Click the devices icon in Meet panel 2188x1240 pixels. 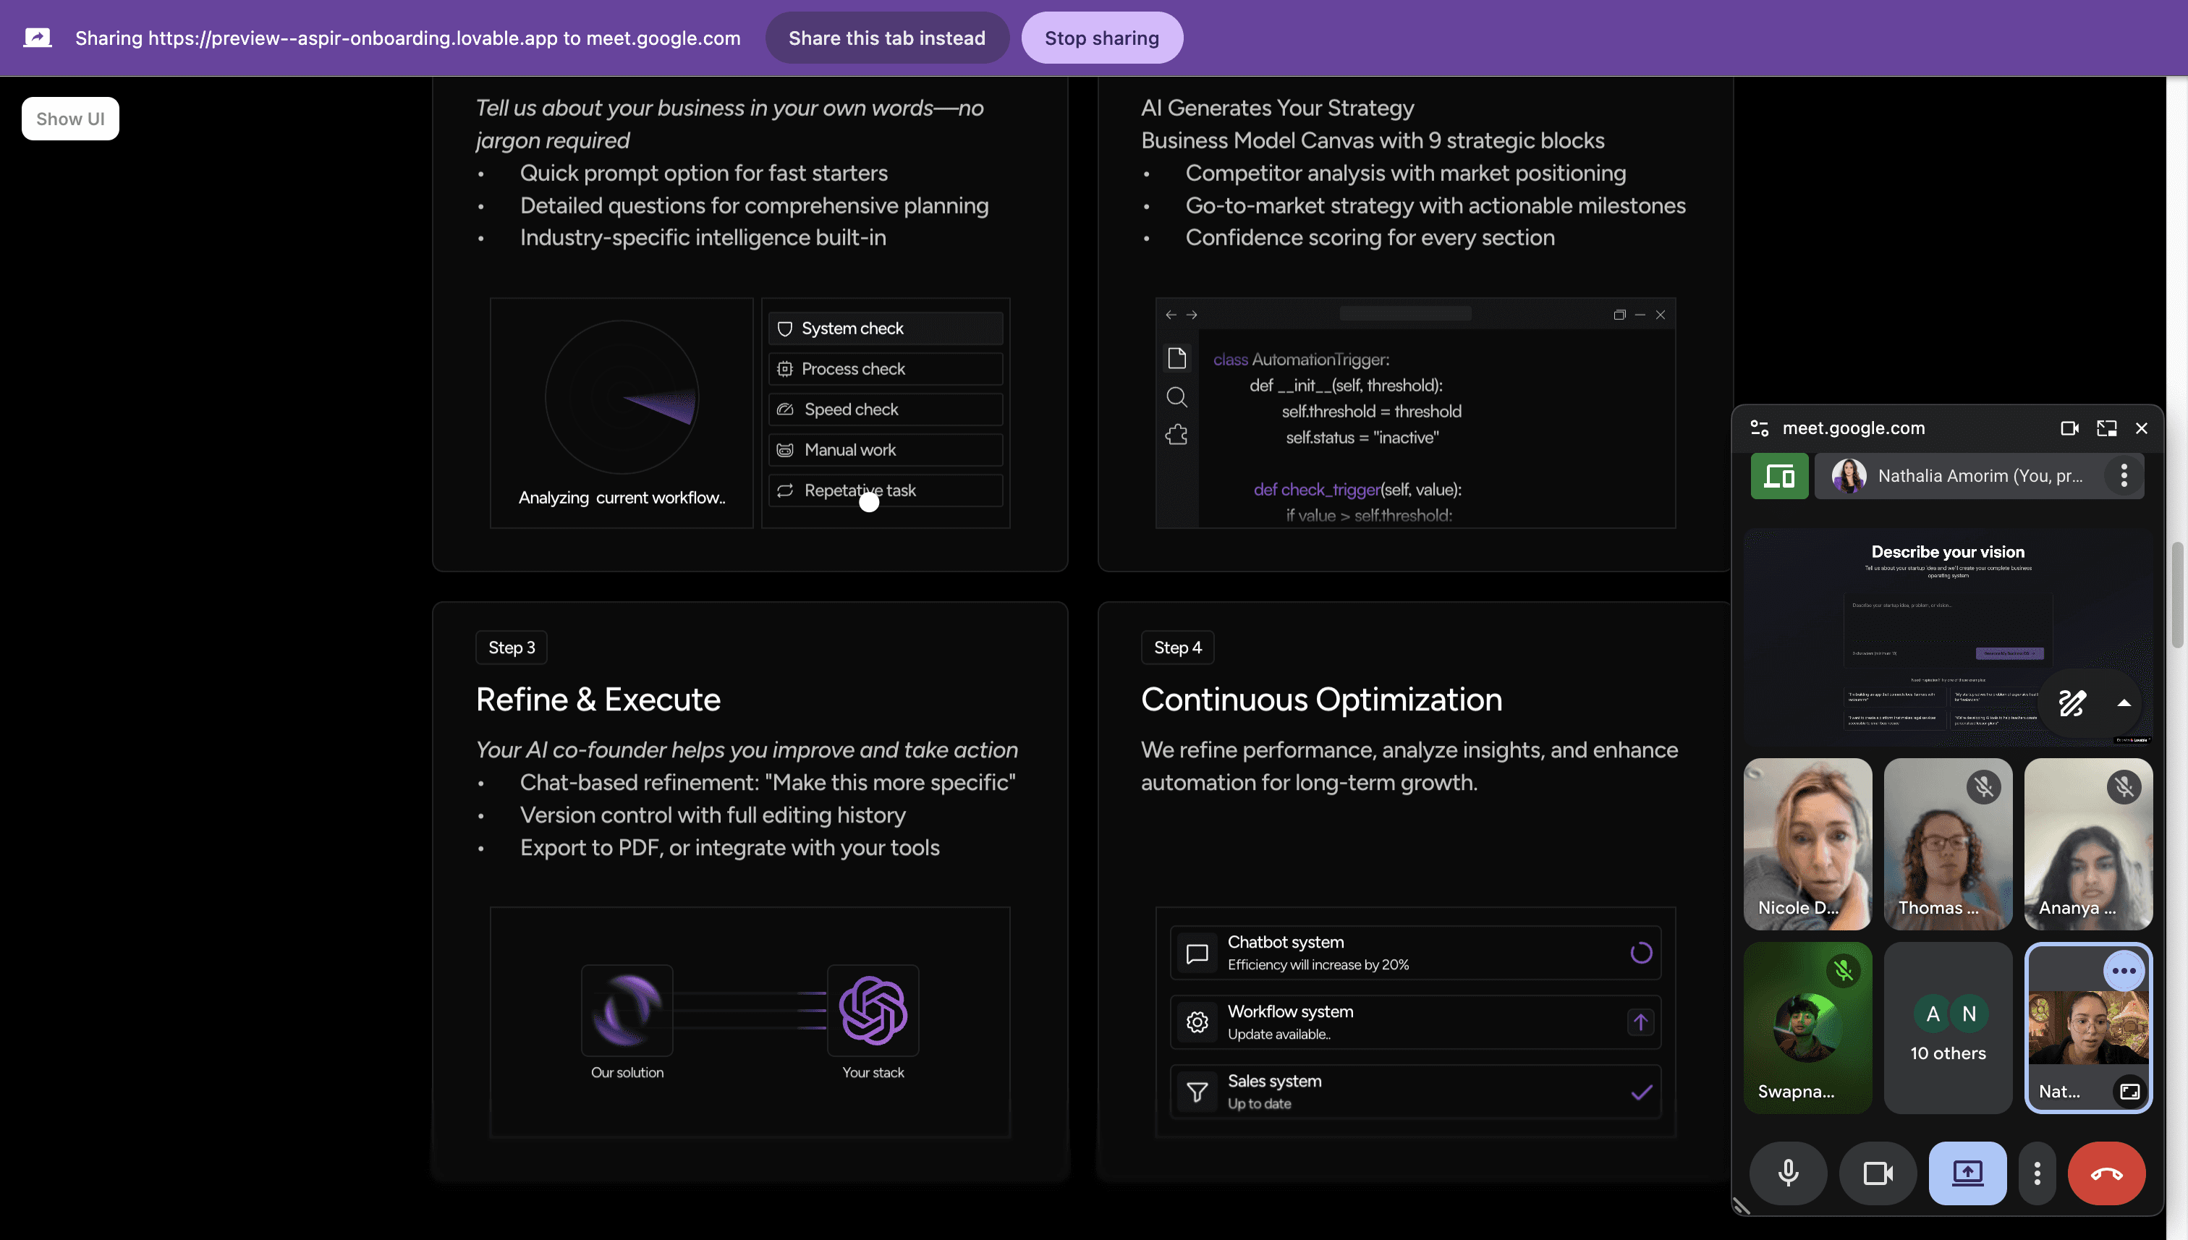[1778, 475]
